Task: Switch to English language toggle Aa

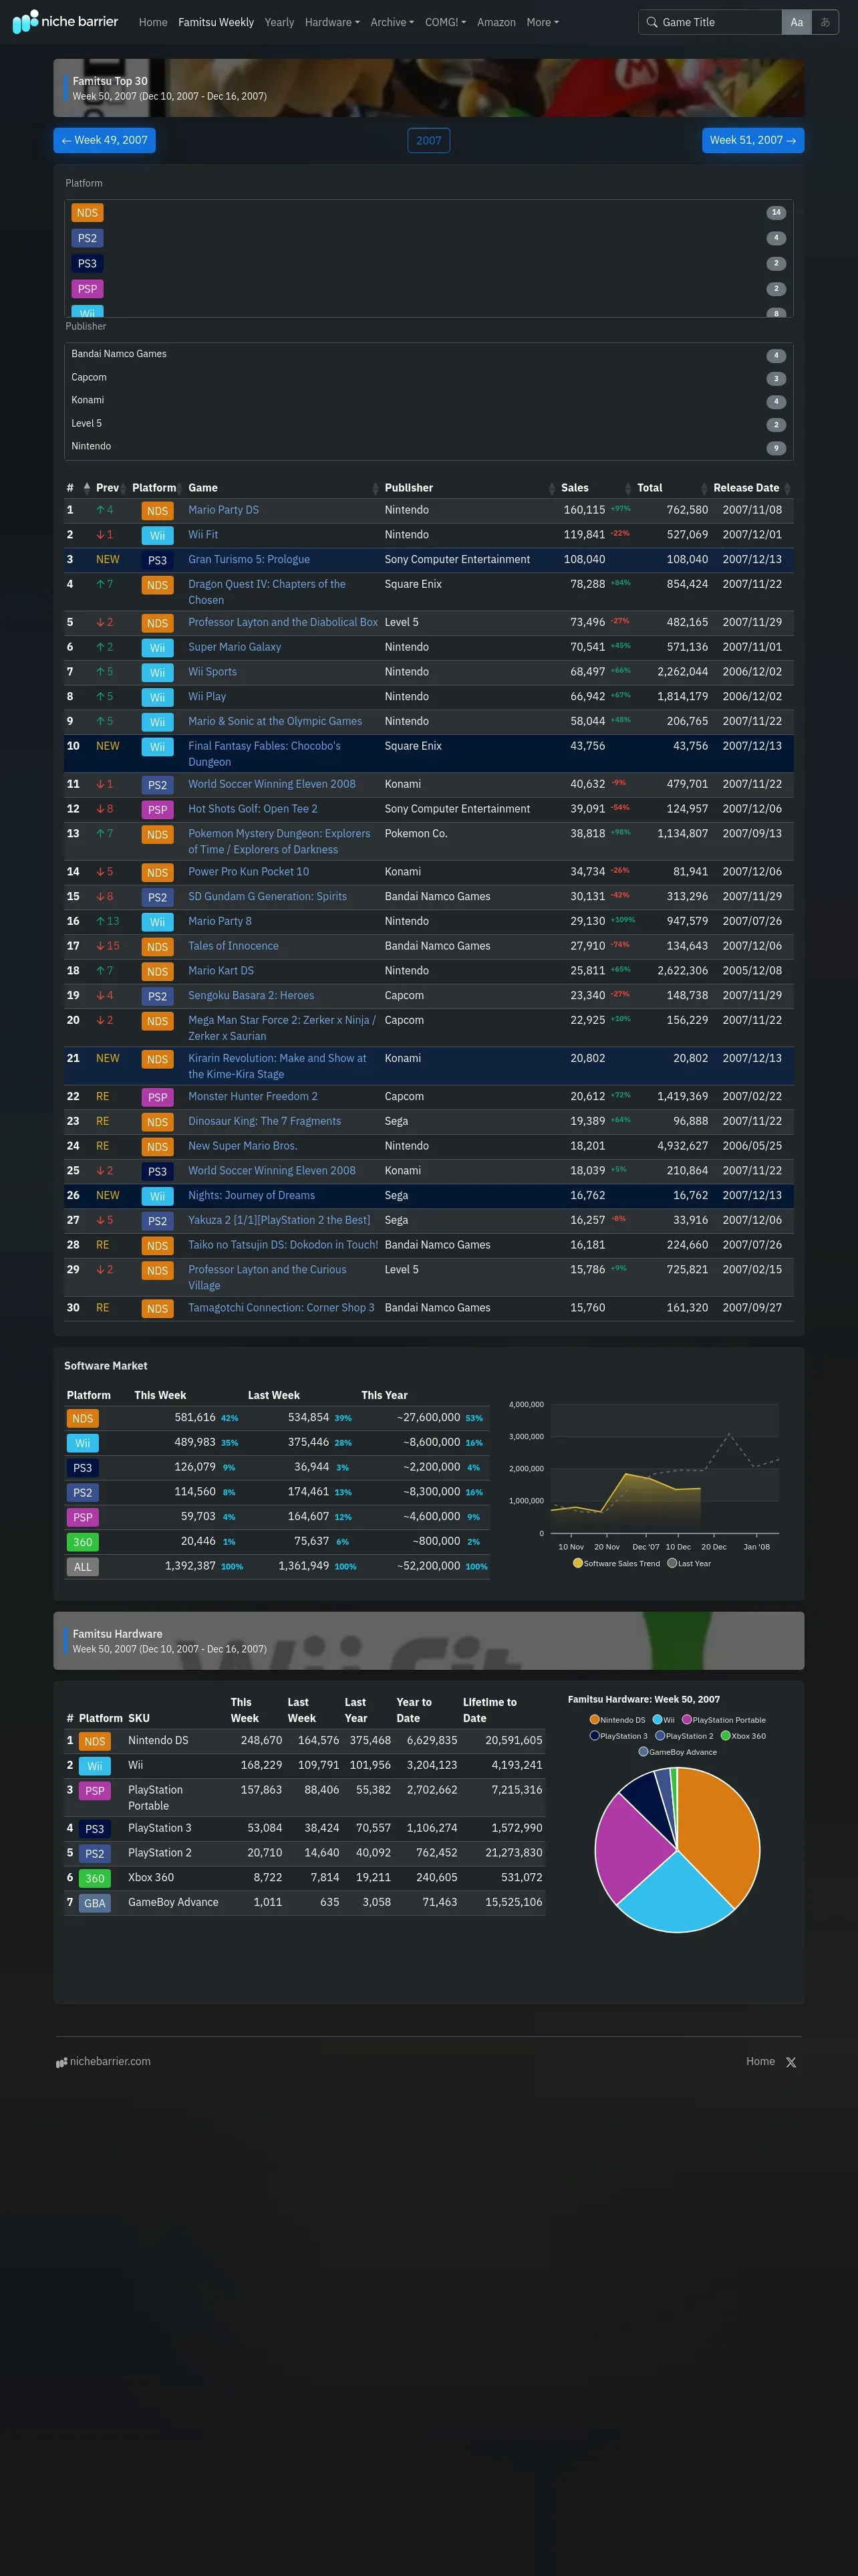Action: click(796, 22)
